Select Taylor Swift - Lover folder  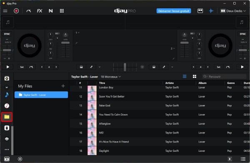[x=41, y=95]
